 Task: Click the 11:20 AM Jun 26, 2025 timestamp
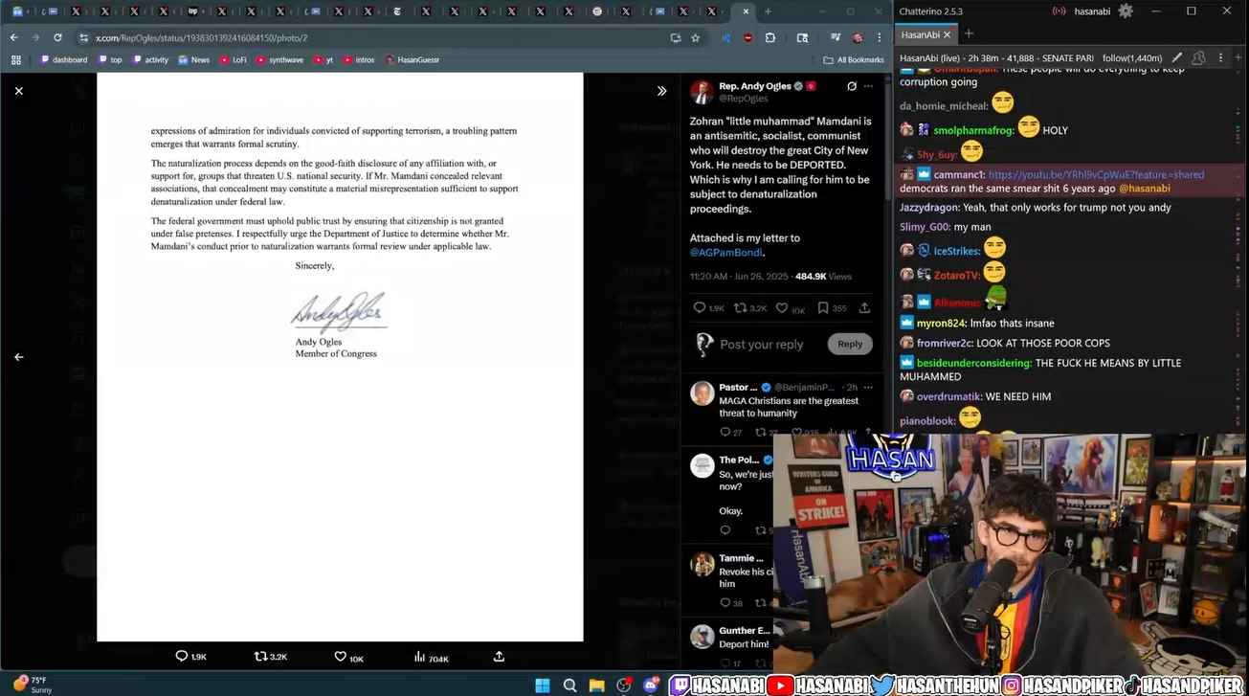[x=739, y=277]
